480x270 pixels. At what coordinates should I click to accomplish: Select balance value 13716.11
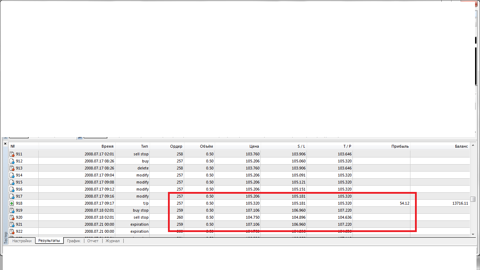[x=460, y=203]
